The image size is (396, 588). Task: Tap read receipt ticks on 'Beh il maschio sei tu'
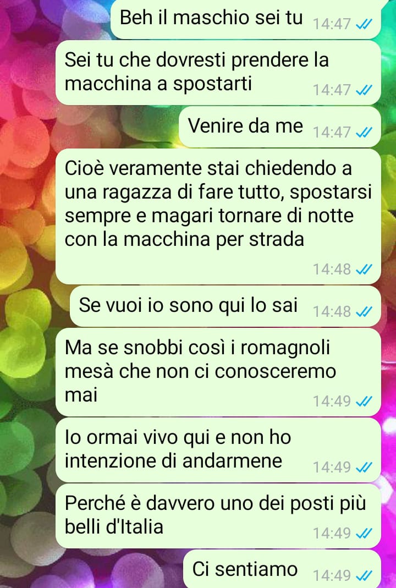coord(364,24)
